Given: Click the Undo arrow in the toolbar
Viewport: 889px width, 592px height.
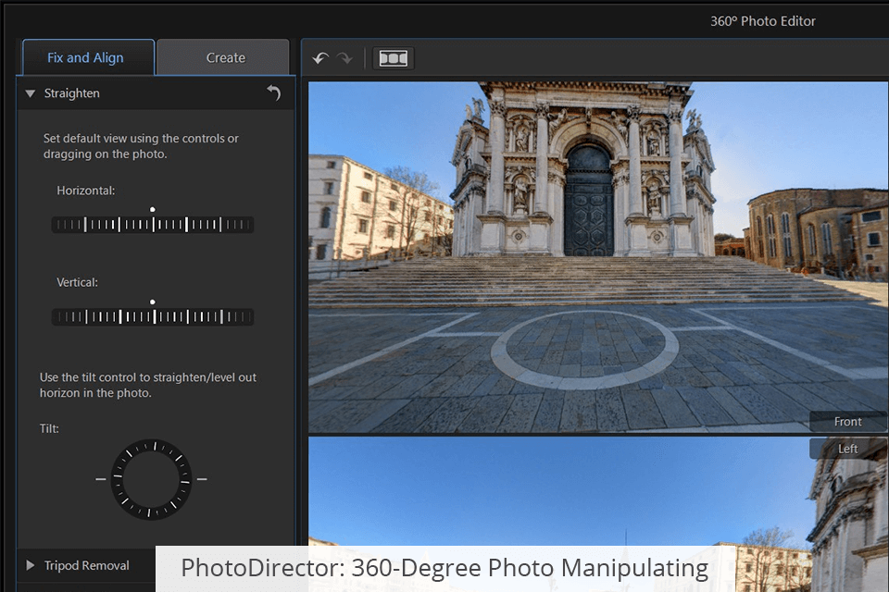Looking at the screenshot, I should pyautogui.click(x=320, y=58).
